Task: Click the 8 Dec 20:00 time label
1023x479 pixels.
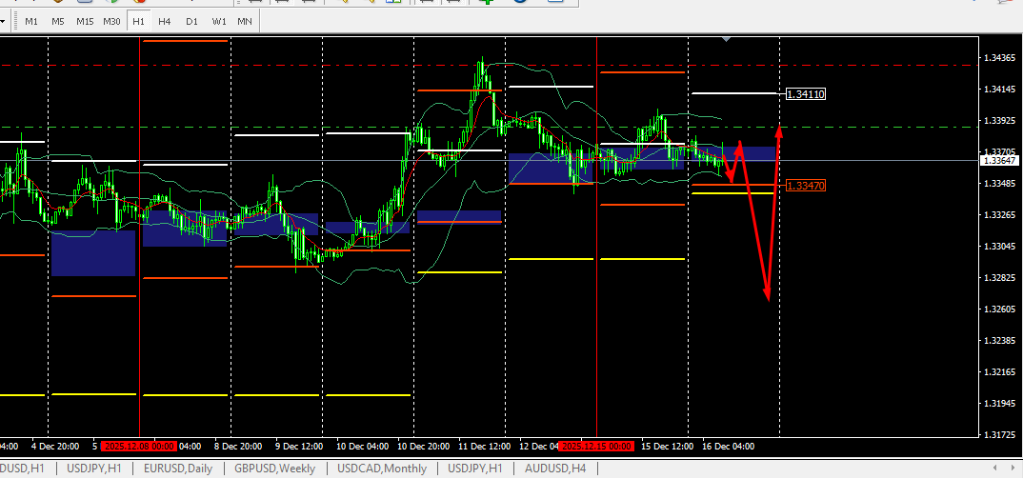Action: (x=238, y=447)
